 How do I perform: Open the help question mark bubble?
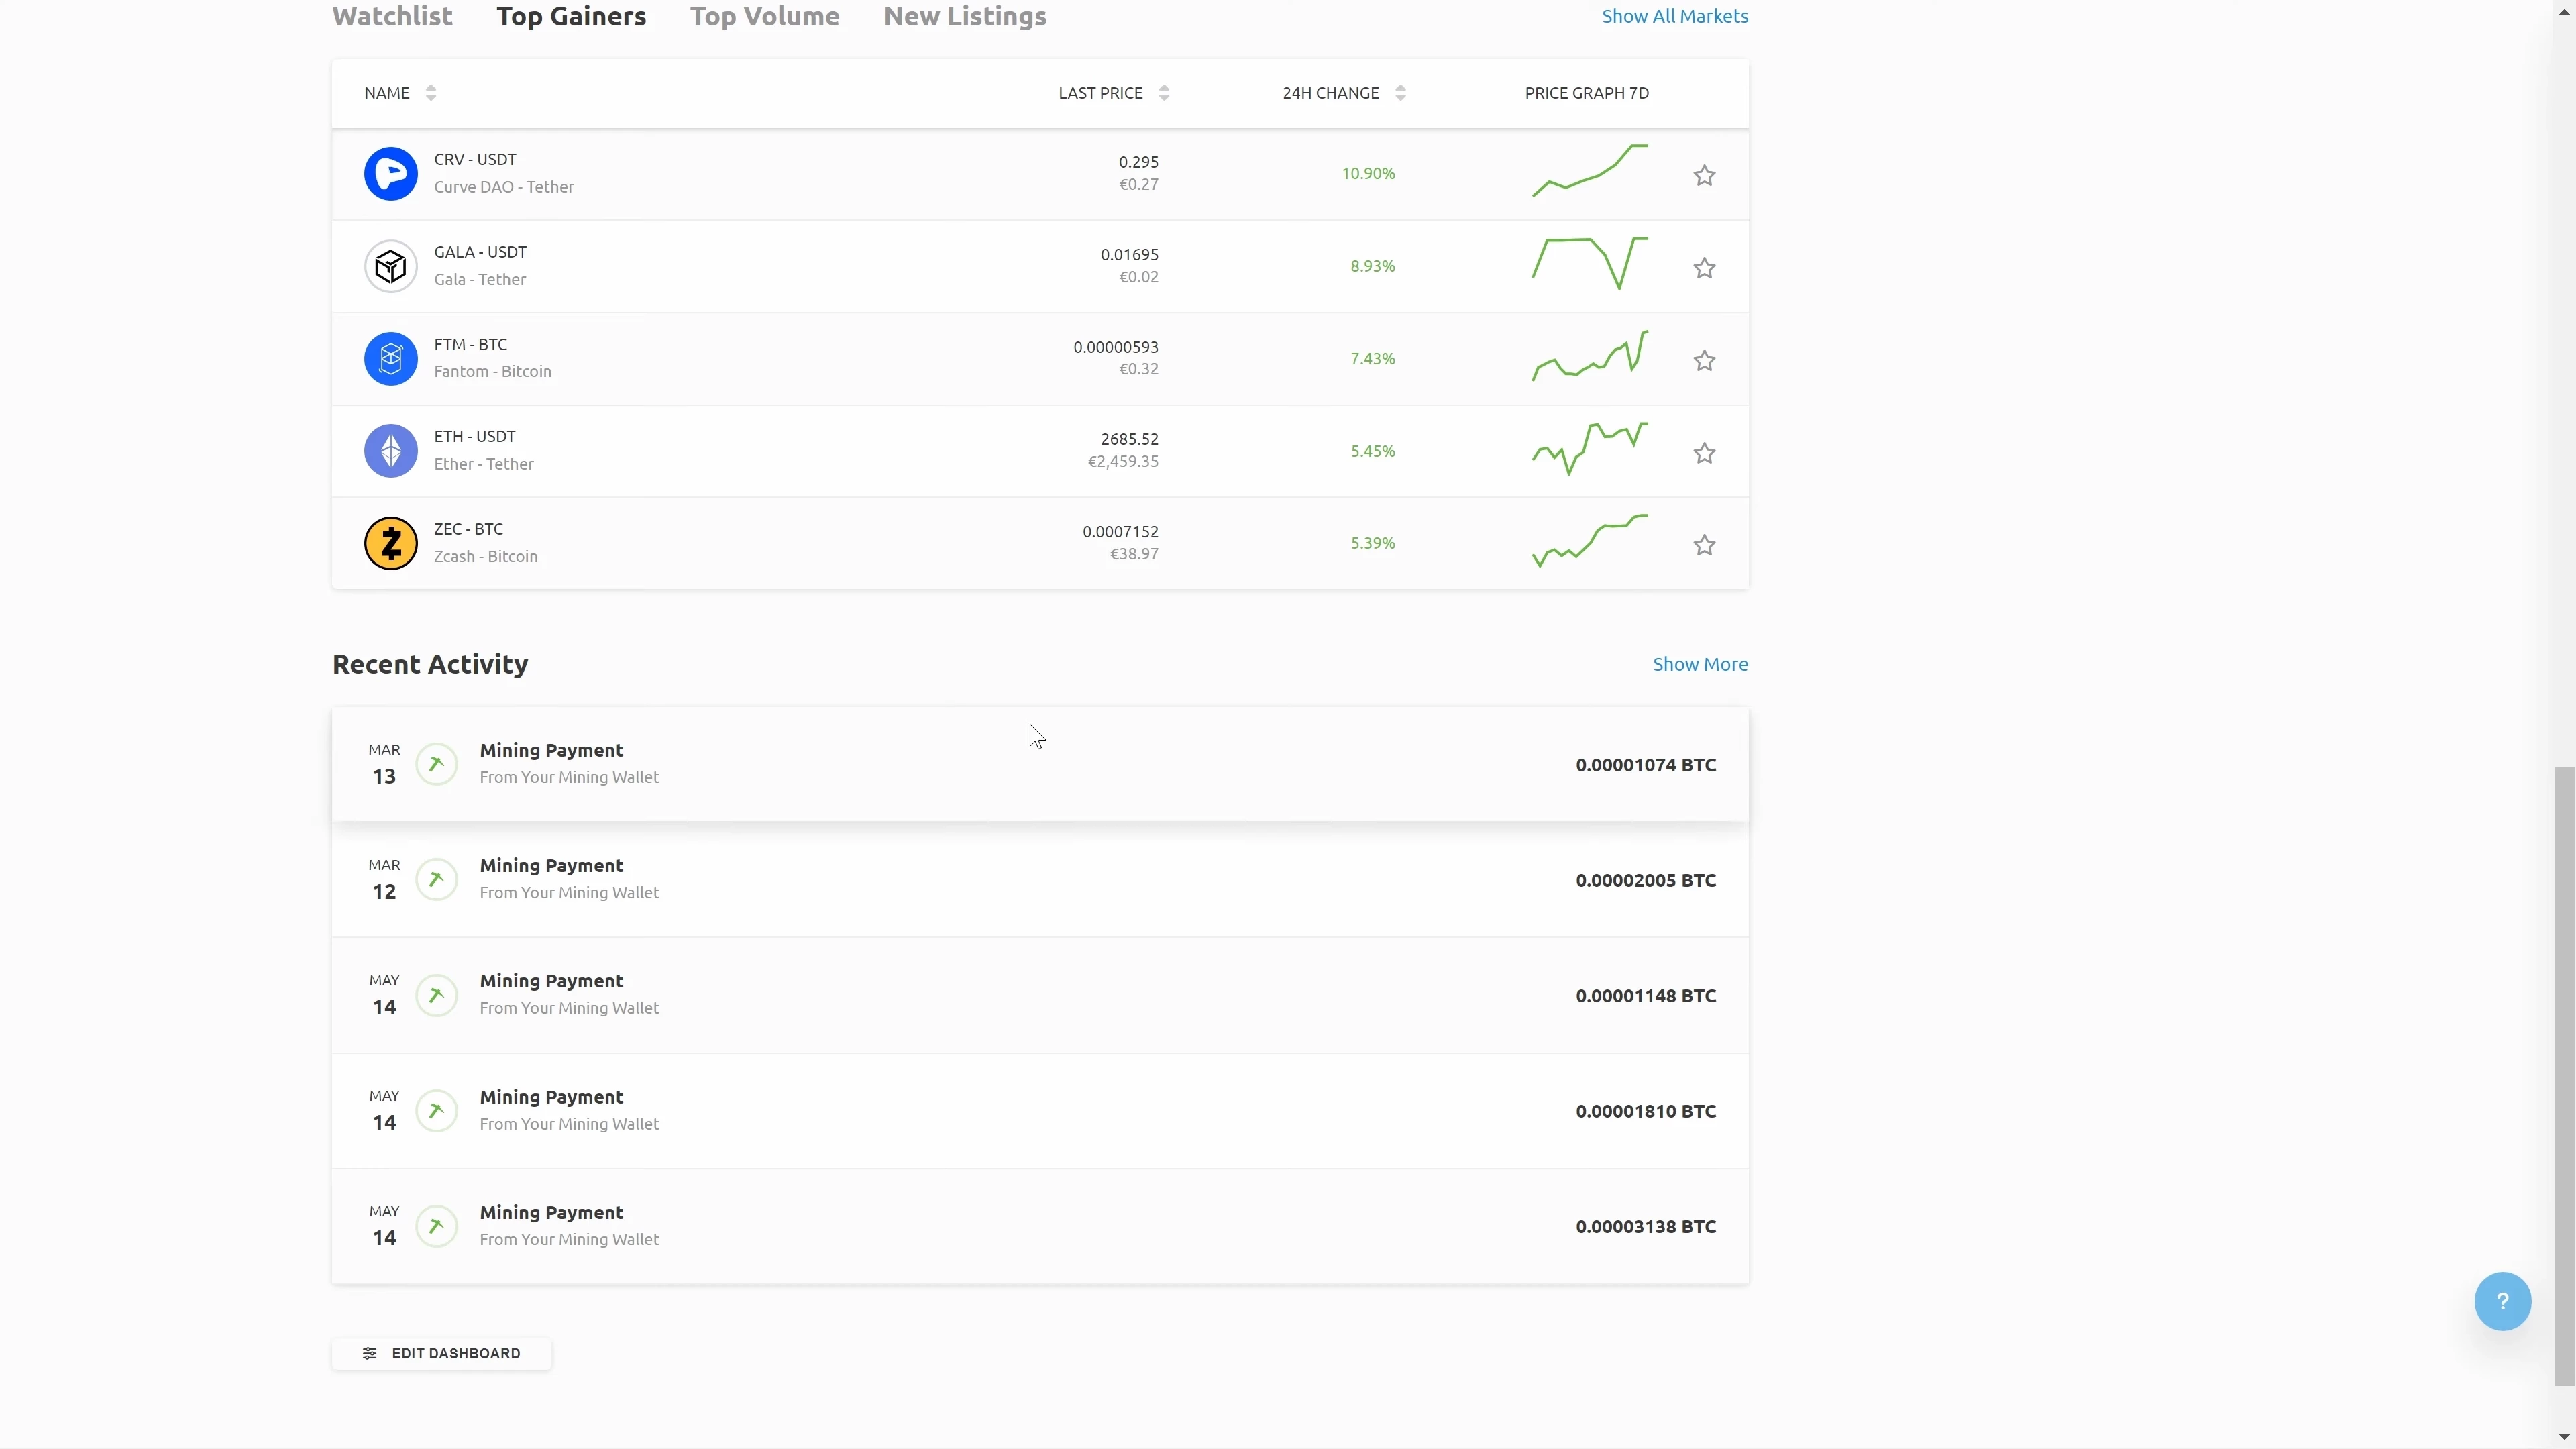[x=2502, y=1301]
